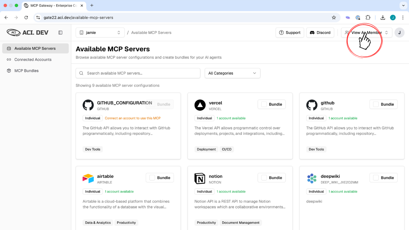Open the All Categories dropdown
This screenshot has height=230, width=409.
(233, 73)
